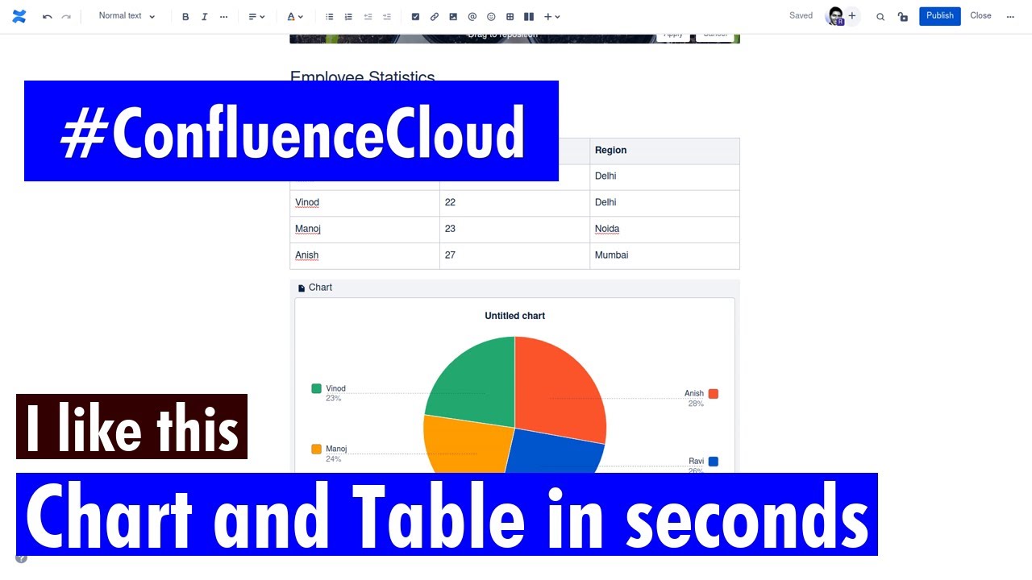Open the toolbar overflow menu
The width and height of the screenshot is (1032, 580).
pos(223,16)
